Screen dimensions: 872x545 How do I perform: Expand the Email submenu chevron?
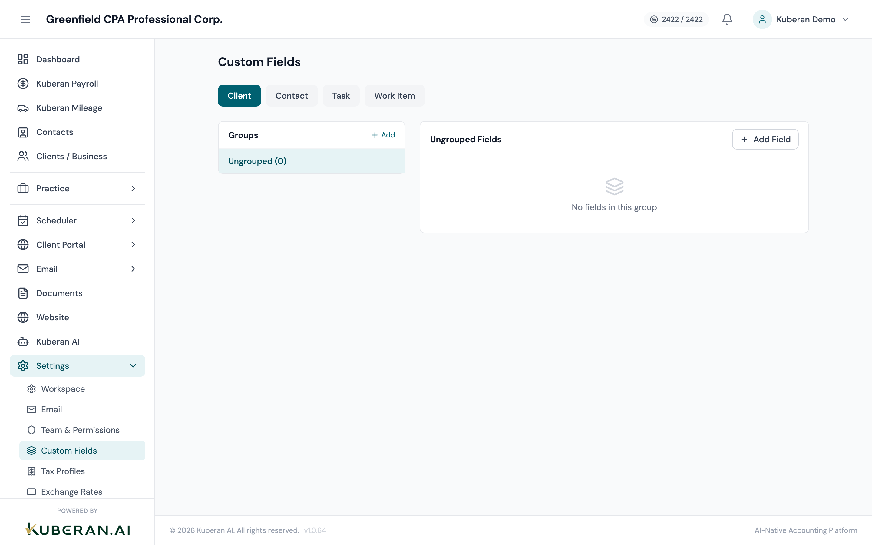click(x=133, y=269)
